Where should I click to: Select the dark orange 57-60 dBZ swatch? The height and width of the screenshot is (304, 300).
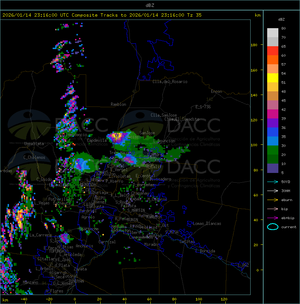coord(273,60)
